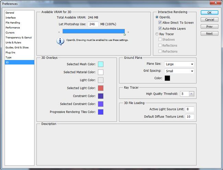Uncheck Allow Direct To Screen
The image size is (223, 170).
click(160, 23)
